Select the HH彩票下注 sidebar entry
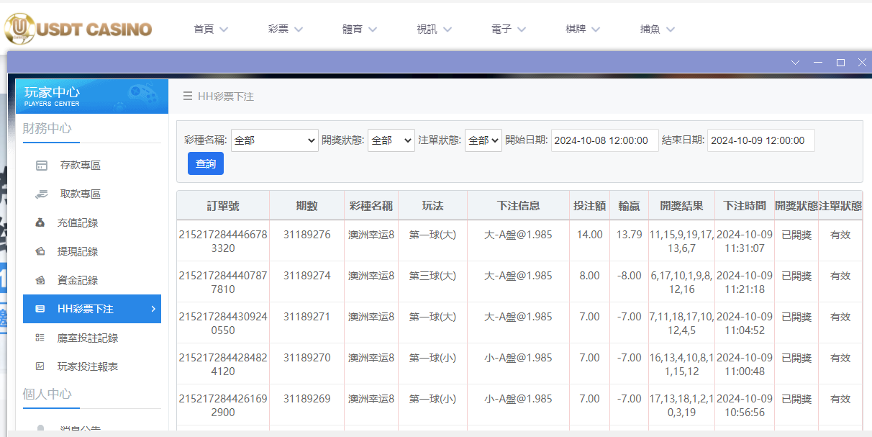The width and height of the screenshot is (872, 437). point(86,309)
